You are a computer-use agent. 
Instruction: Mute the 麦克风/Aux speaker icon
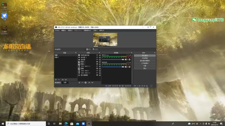coord(126,60)
